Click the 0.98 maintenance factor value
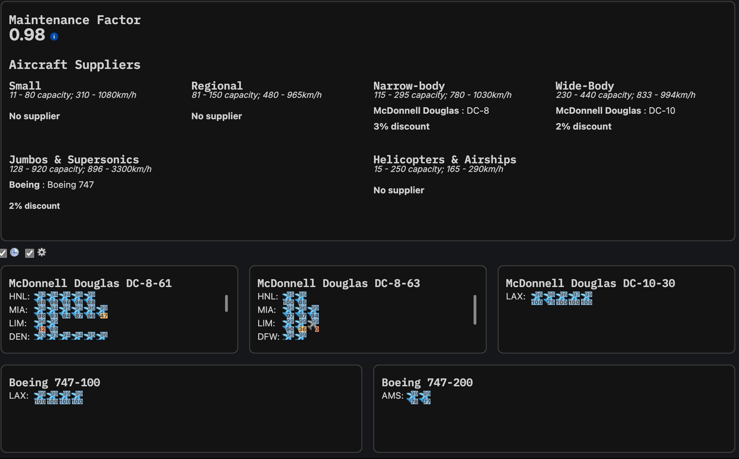739x459 pixels. tap(27, 35)
